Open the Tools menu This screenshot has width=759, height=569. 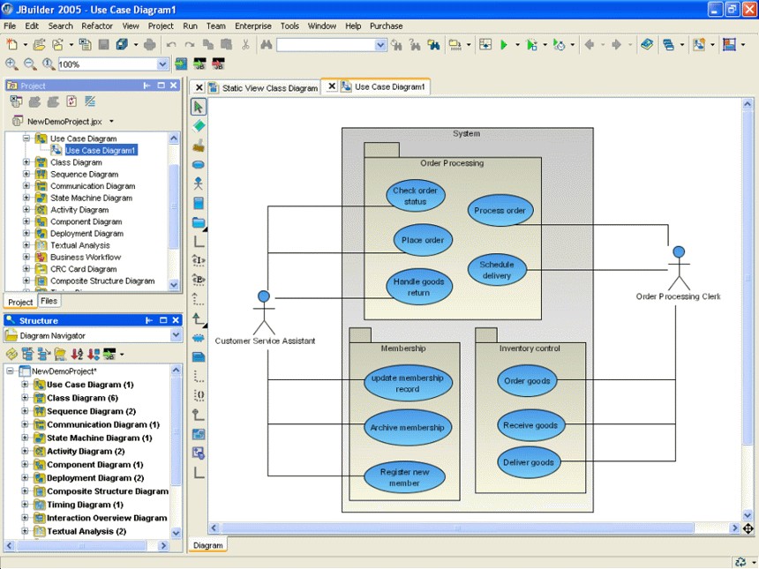pyautogui.click(x=289, y=26)
